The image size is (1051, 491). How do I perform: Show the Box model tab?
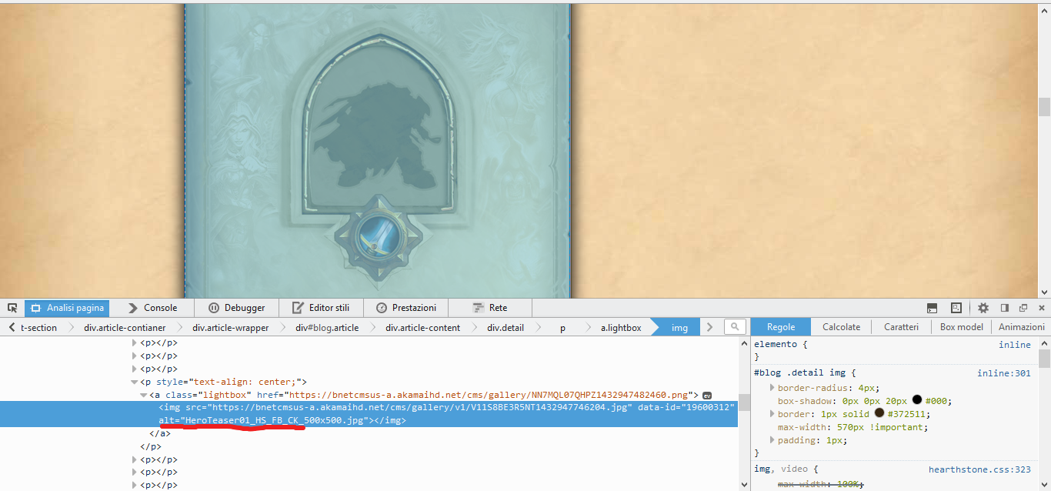[x=962, y=327]
